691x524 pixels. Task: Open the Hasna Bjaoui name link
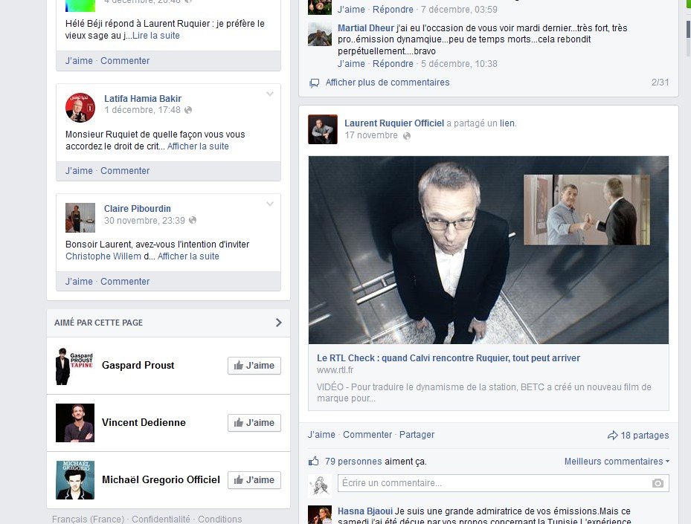click(365, 511)
